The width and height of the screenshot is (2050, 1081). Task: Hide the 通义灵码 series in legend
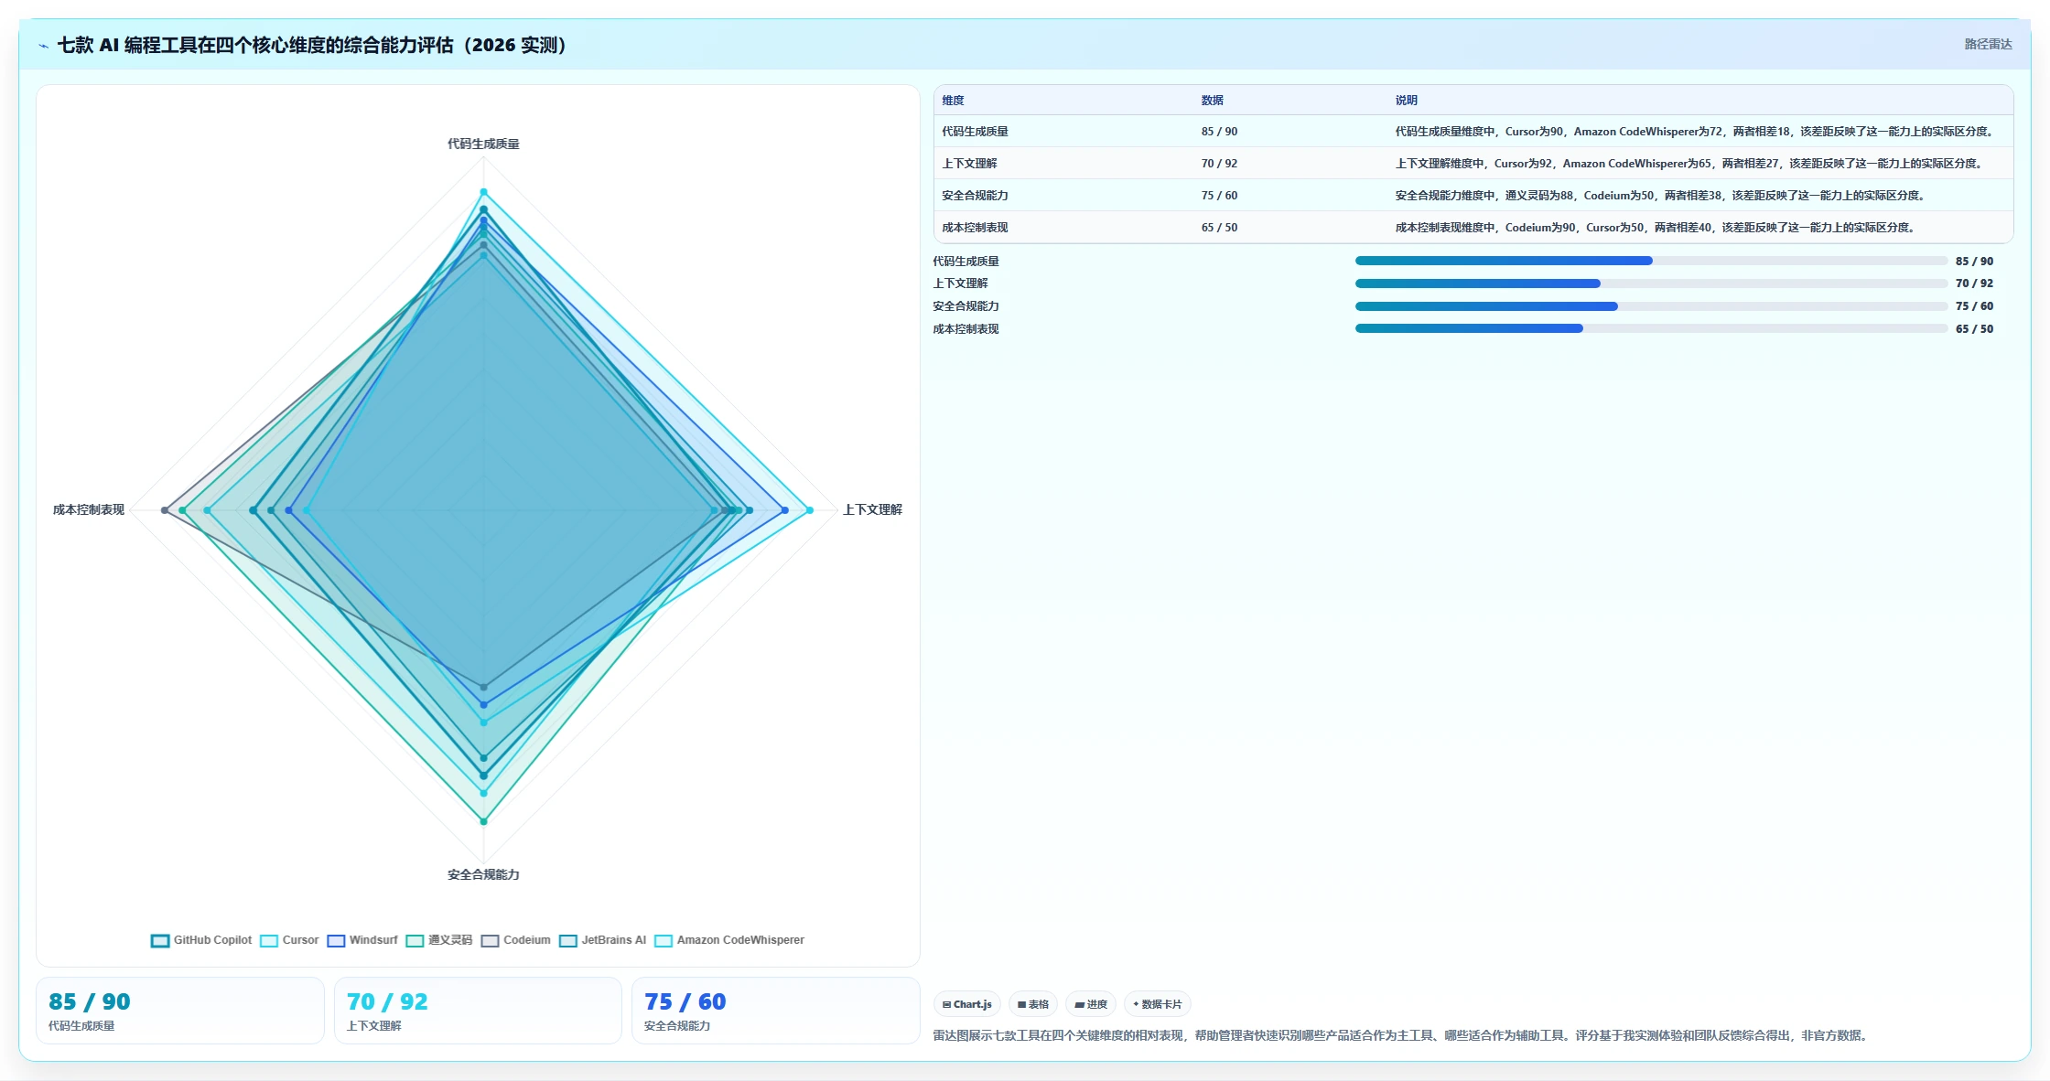[439, 940]
